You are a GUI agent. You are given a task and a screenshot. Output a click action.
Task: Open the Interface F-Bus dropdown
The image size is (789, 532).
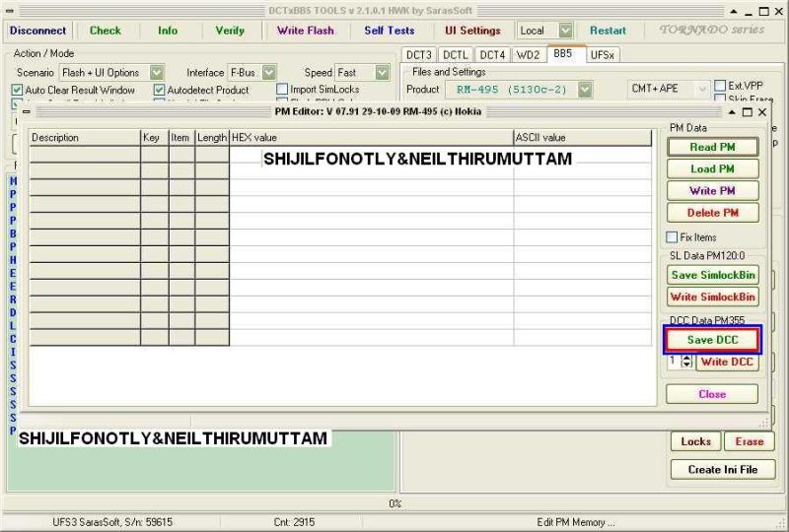269,72
